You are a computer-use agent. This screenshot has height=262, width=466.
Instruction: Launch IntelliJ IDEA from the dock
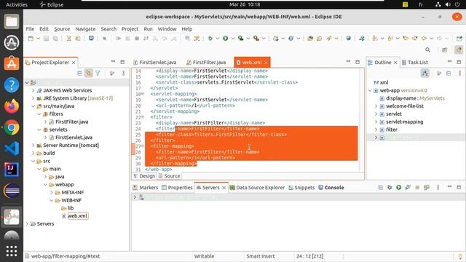[x=12, y=170]
